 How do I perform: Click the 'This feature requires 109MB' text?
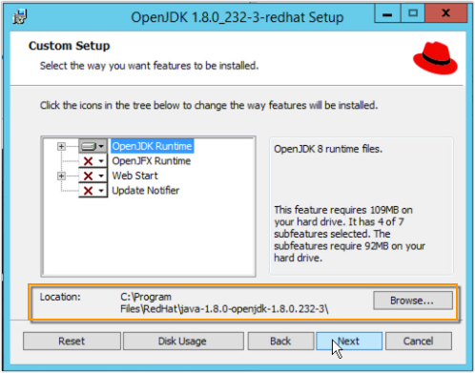coord(349,234)
